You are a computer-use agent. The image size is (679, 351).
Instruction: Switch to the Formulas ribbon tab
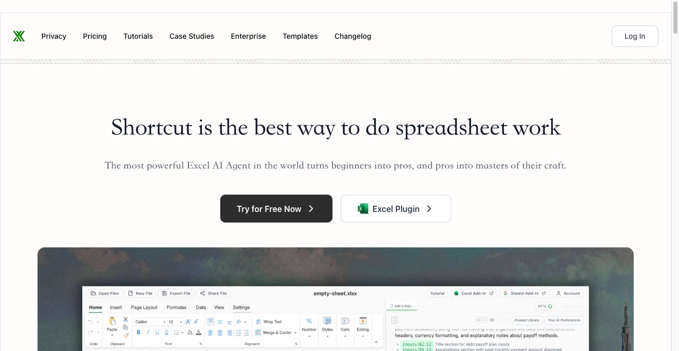coord(176,307)
